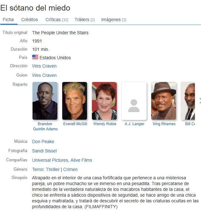Image resolution: width=201 pixels, height=212 pixels.
Task: Click the A.J. Langer placeholder avatar
Action: (x=134, y=101)
